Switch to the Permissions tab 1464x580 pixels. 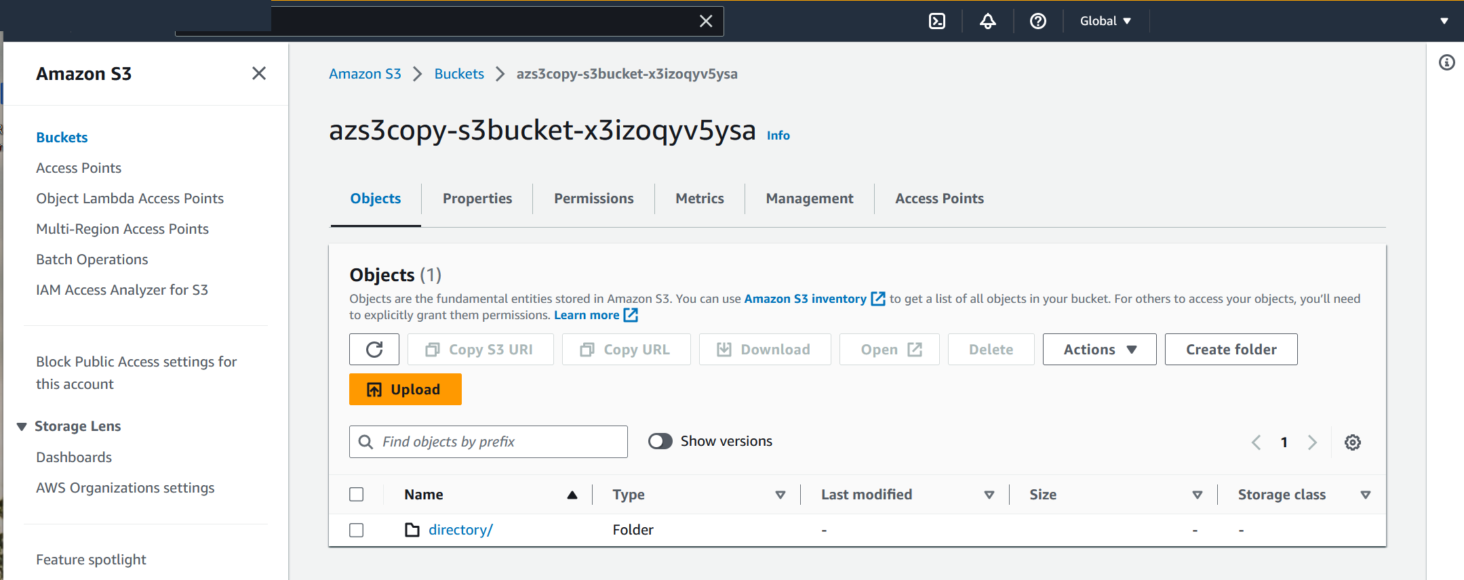click(x=593, y=199)
